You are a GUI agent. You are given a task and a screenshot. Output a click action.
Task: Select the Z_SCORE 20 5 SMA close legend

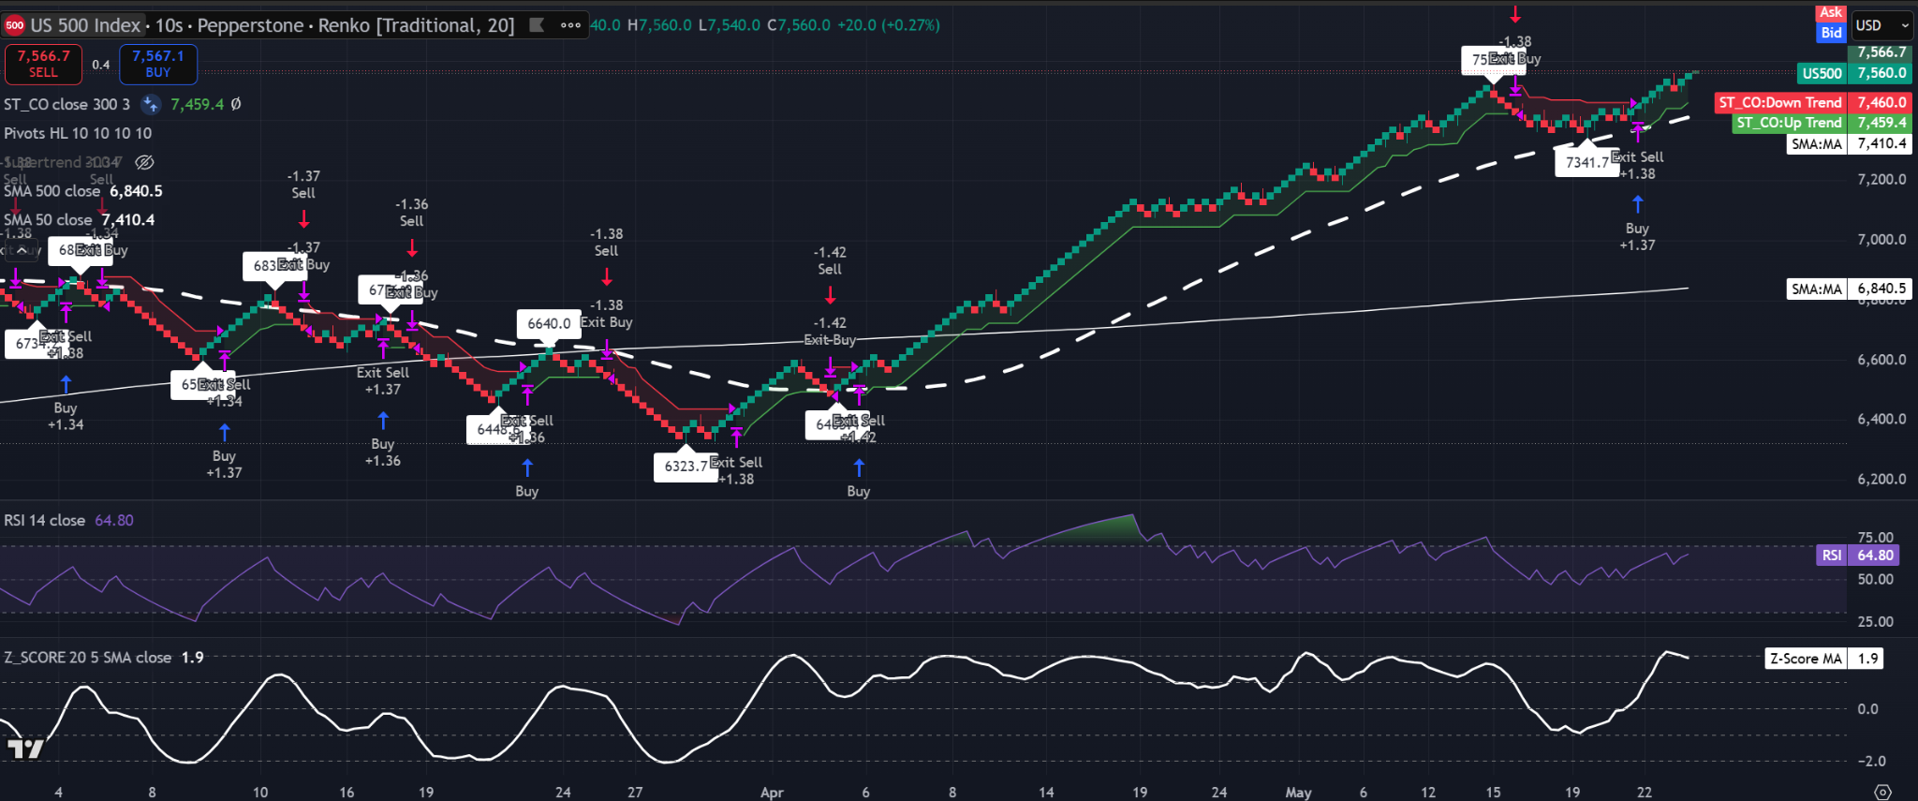(88, 658)
